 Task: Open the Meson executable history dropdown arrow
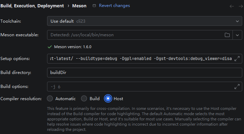pyautogui.click(x=237, y=35)
